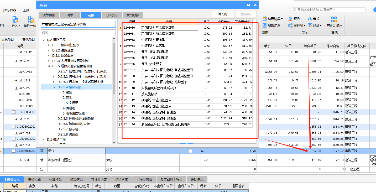Collapse the D.2.5.4 路面标线 node arrow

pyautogui.click(x=54, y=87)
